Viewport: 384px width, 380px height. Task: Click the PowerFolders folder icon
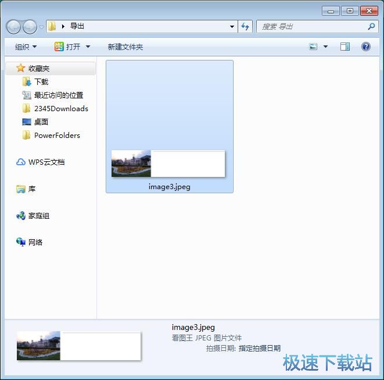(x=26, y=135)
